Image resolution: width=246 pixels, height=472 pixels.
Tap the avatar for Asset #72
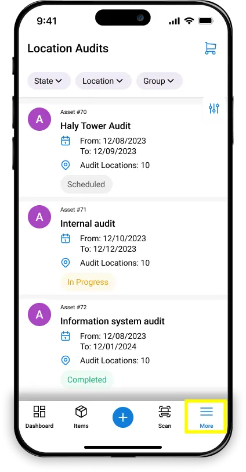(39, 314)
